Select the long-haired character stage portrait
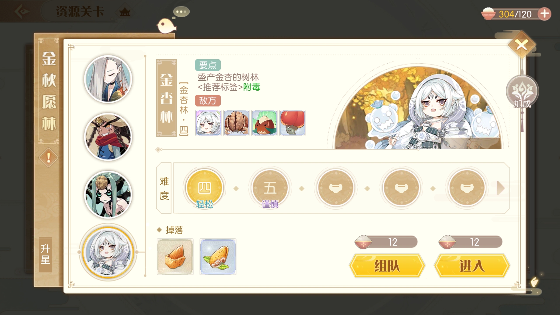Image resolution: width=560 pixels, height=315 pixels. [x=108, y=79]
